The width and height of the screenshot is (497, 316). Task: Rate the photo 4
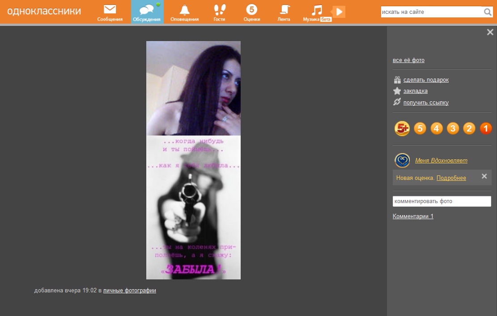tap(437, 129)
